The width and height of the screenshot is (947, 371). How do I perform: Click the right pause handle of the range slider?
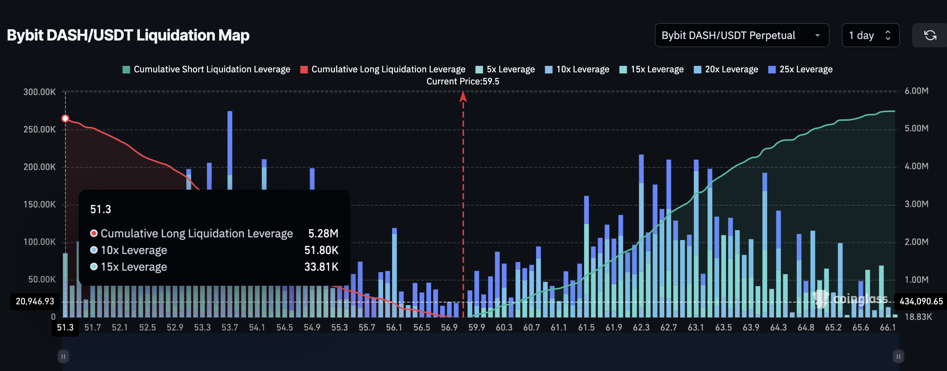point(899,356)
